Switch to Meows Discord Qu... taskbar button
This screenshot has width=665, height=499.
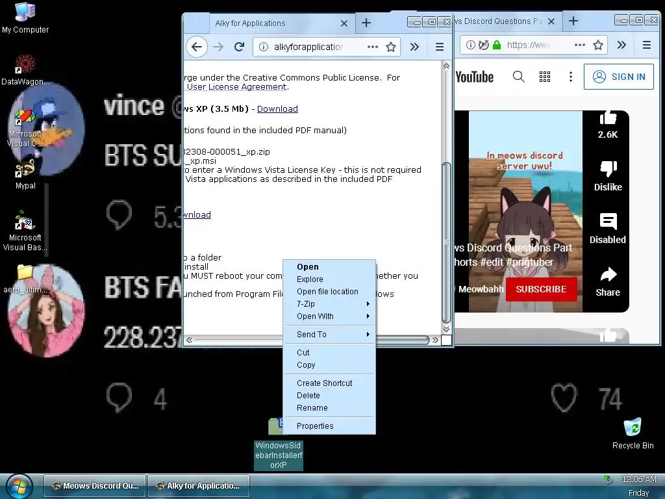[x=95, y=486]
